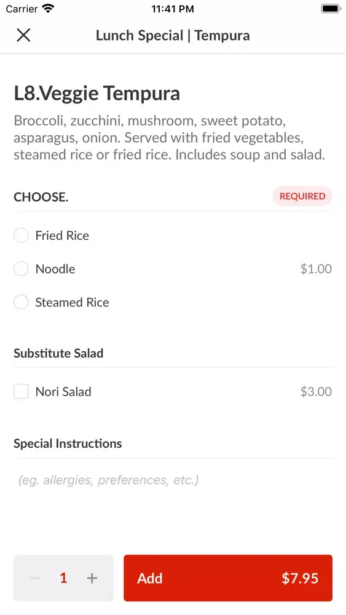This screenshot has height=615, width=346.
Task: Tap the Steamed Rice label text
Action: tap(72, 303)
